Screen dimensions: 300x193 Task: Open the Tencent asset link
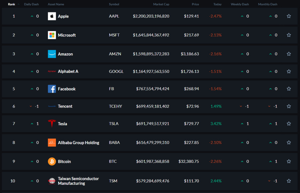(65, 106)
